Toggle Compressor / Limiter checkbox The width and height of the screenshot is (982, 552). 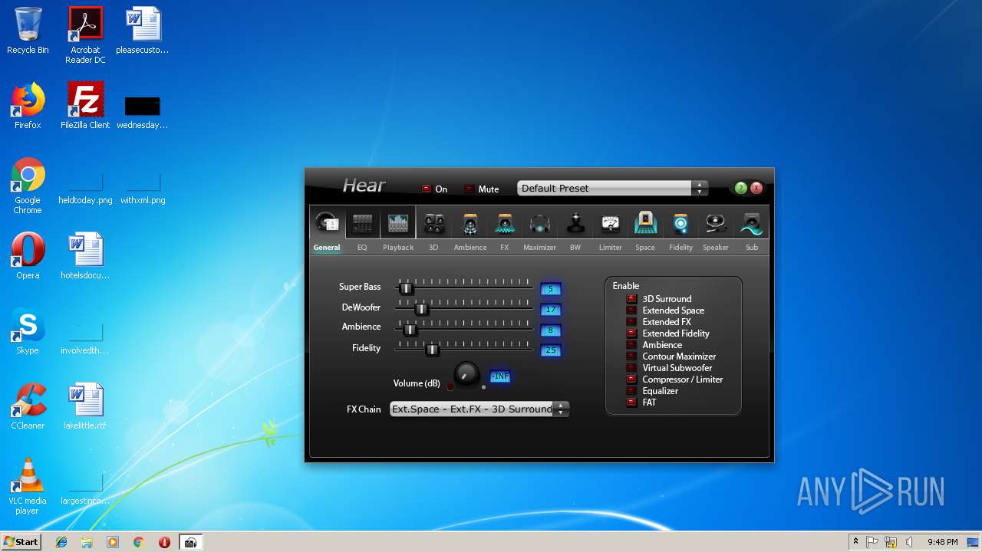click(631, 379)
